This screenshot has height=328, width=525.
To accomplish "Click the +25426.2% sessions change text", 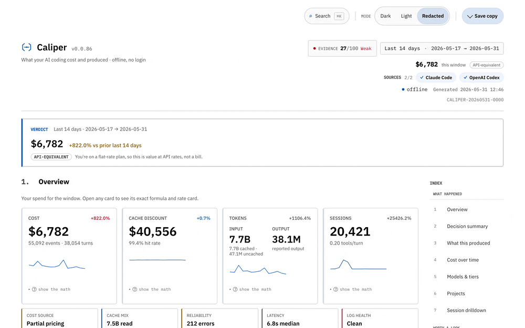I will pyautogui.click(x=399, y=218).
